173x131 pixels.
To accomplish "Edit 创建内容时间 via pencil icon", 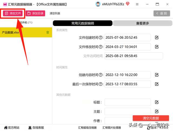I will [x=157, y=75].
